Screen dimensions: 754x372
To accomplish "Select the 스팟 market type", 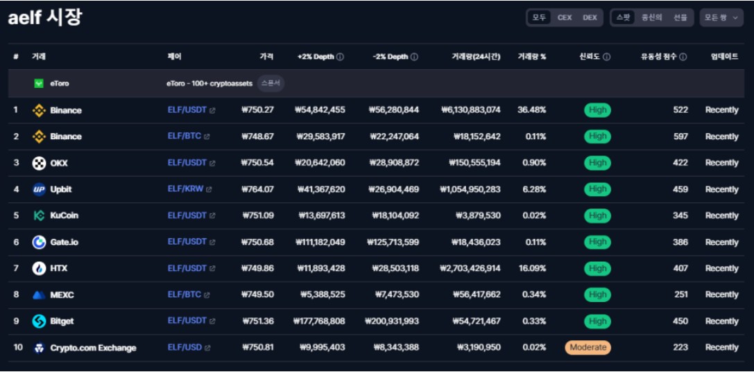I will tap(623, 18).
